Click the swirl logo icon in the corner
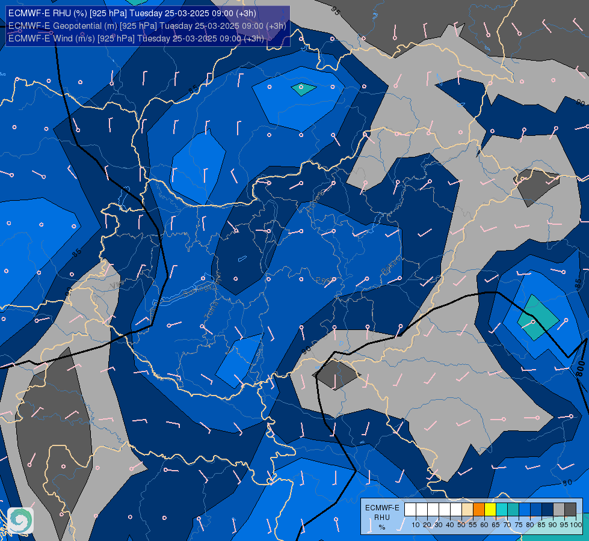 [20, 521]
